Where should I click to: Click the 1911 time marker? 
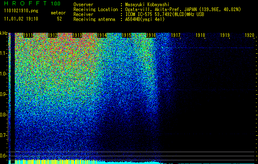[28, 35]
